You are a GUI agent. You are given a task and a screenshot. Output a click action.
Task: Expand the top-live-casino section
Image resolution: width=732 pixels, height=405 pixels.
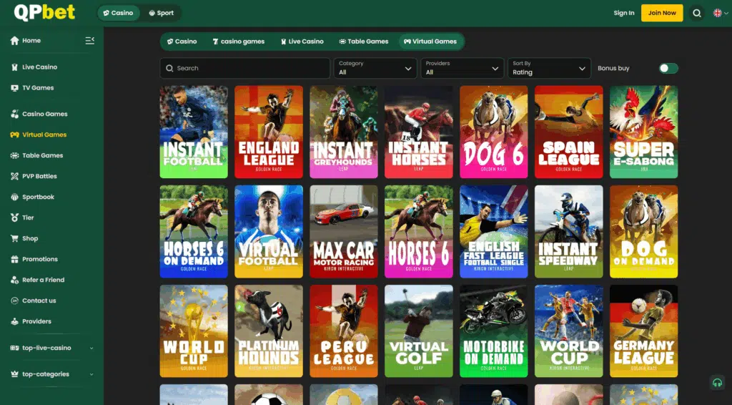click(51, 348)
